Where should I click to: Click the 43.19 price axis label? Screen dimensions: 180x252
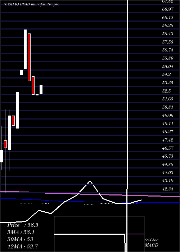[168, 181]
